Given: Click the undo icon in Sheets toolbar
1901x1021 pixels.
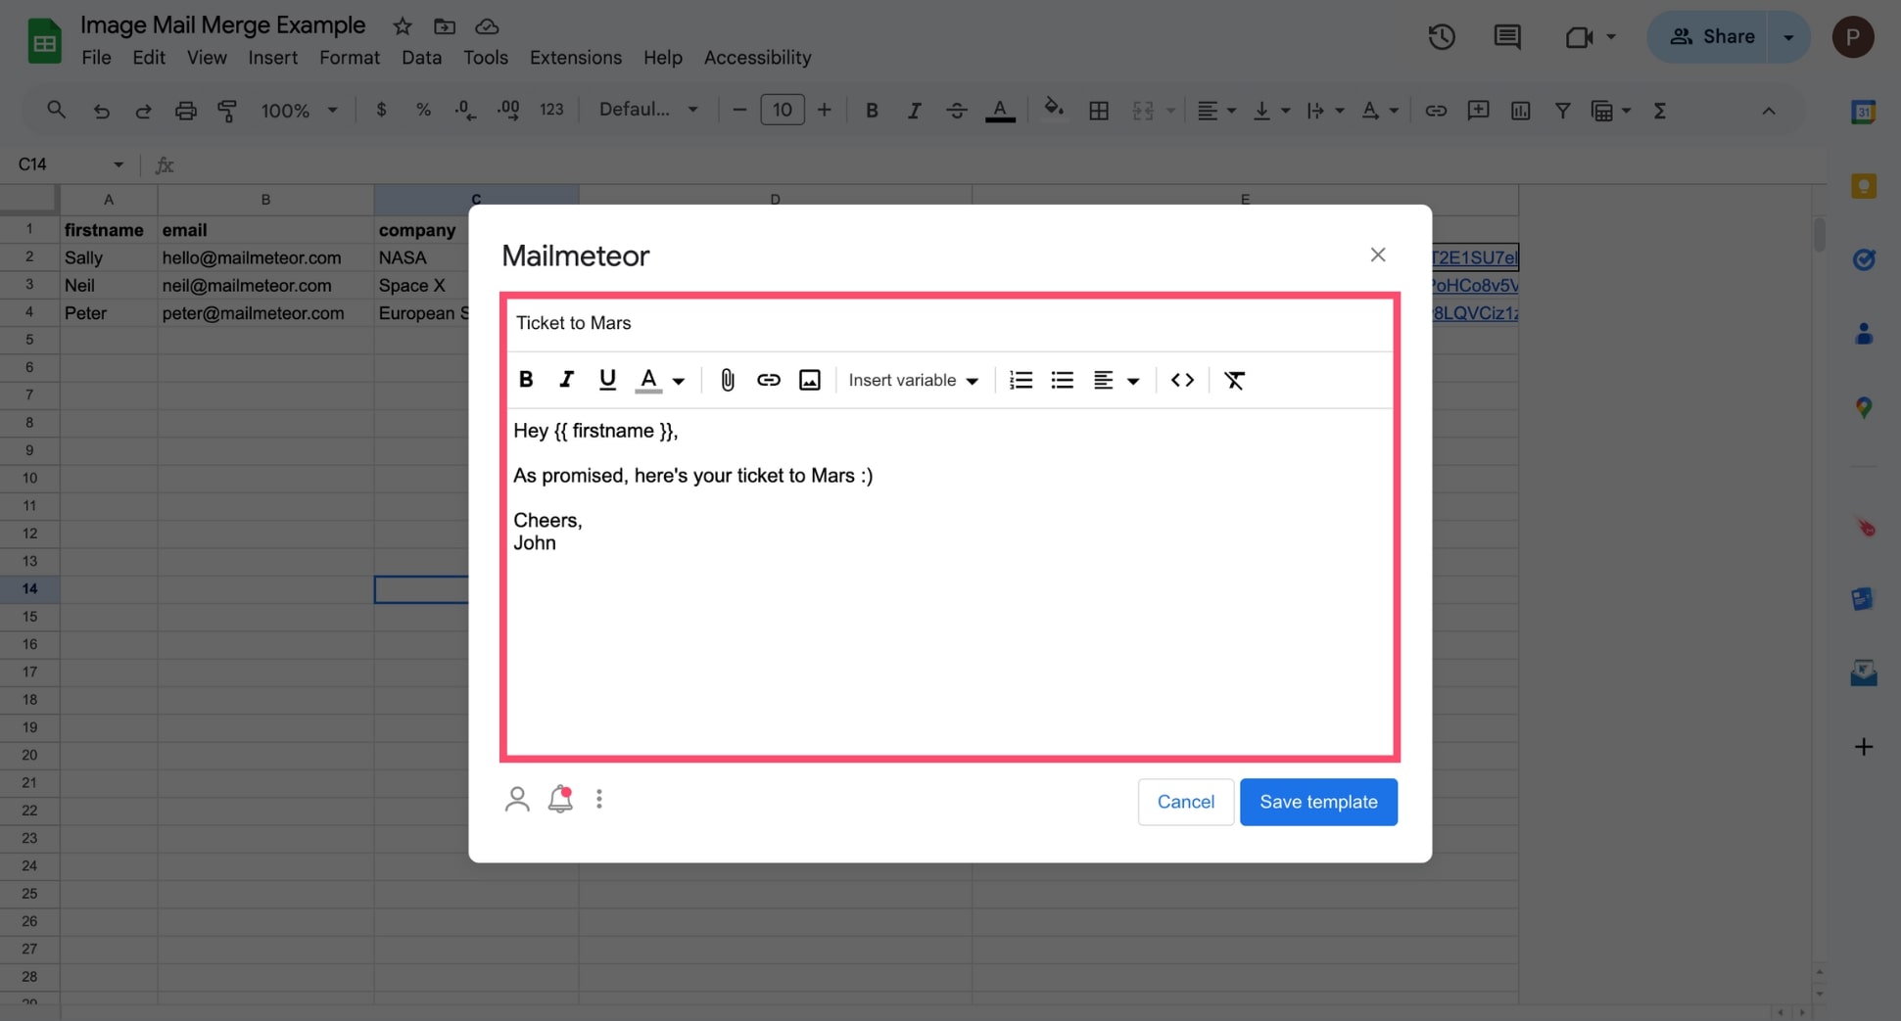Looking at the screenshot, I should tap(101, 111).
